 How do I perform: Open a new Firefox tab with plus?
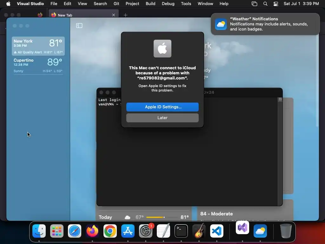(125, 15)
